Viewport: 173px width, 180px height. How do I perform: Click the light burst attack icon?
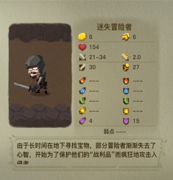pyautogui.click(x=83, y=111)
